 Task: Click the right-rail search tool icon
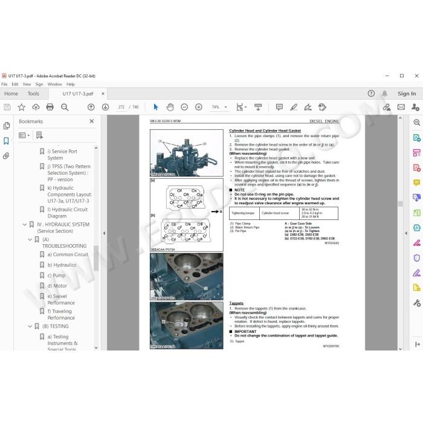tap(417, 123)
